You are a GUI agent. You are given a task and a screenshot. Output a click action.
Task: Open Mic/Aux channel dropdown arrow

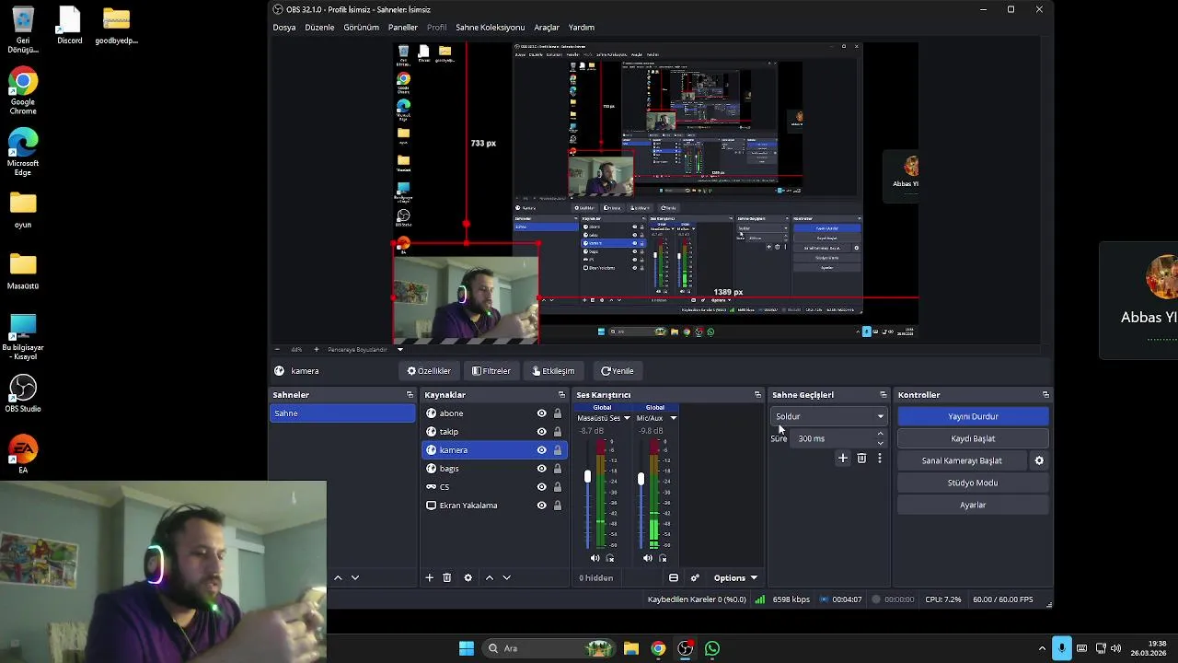tap(673, 418)
